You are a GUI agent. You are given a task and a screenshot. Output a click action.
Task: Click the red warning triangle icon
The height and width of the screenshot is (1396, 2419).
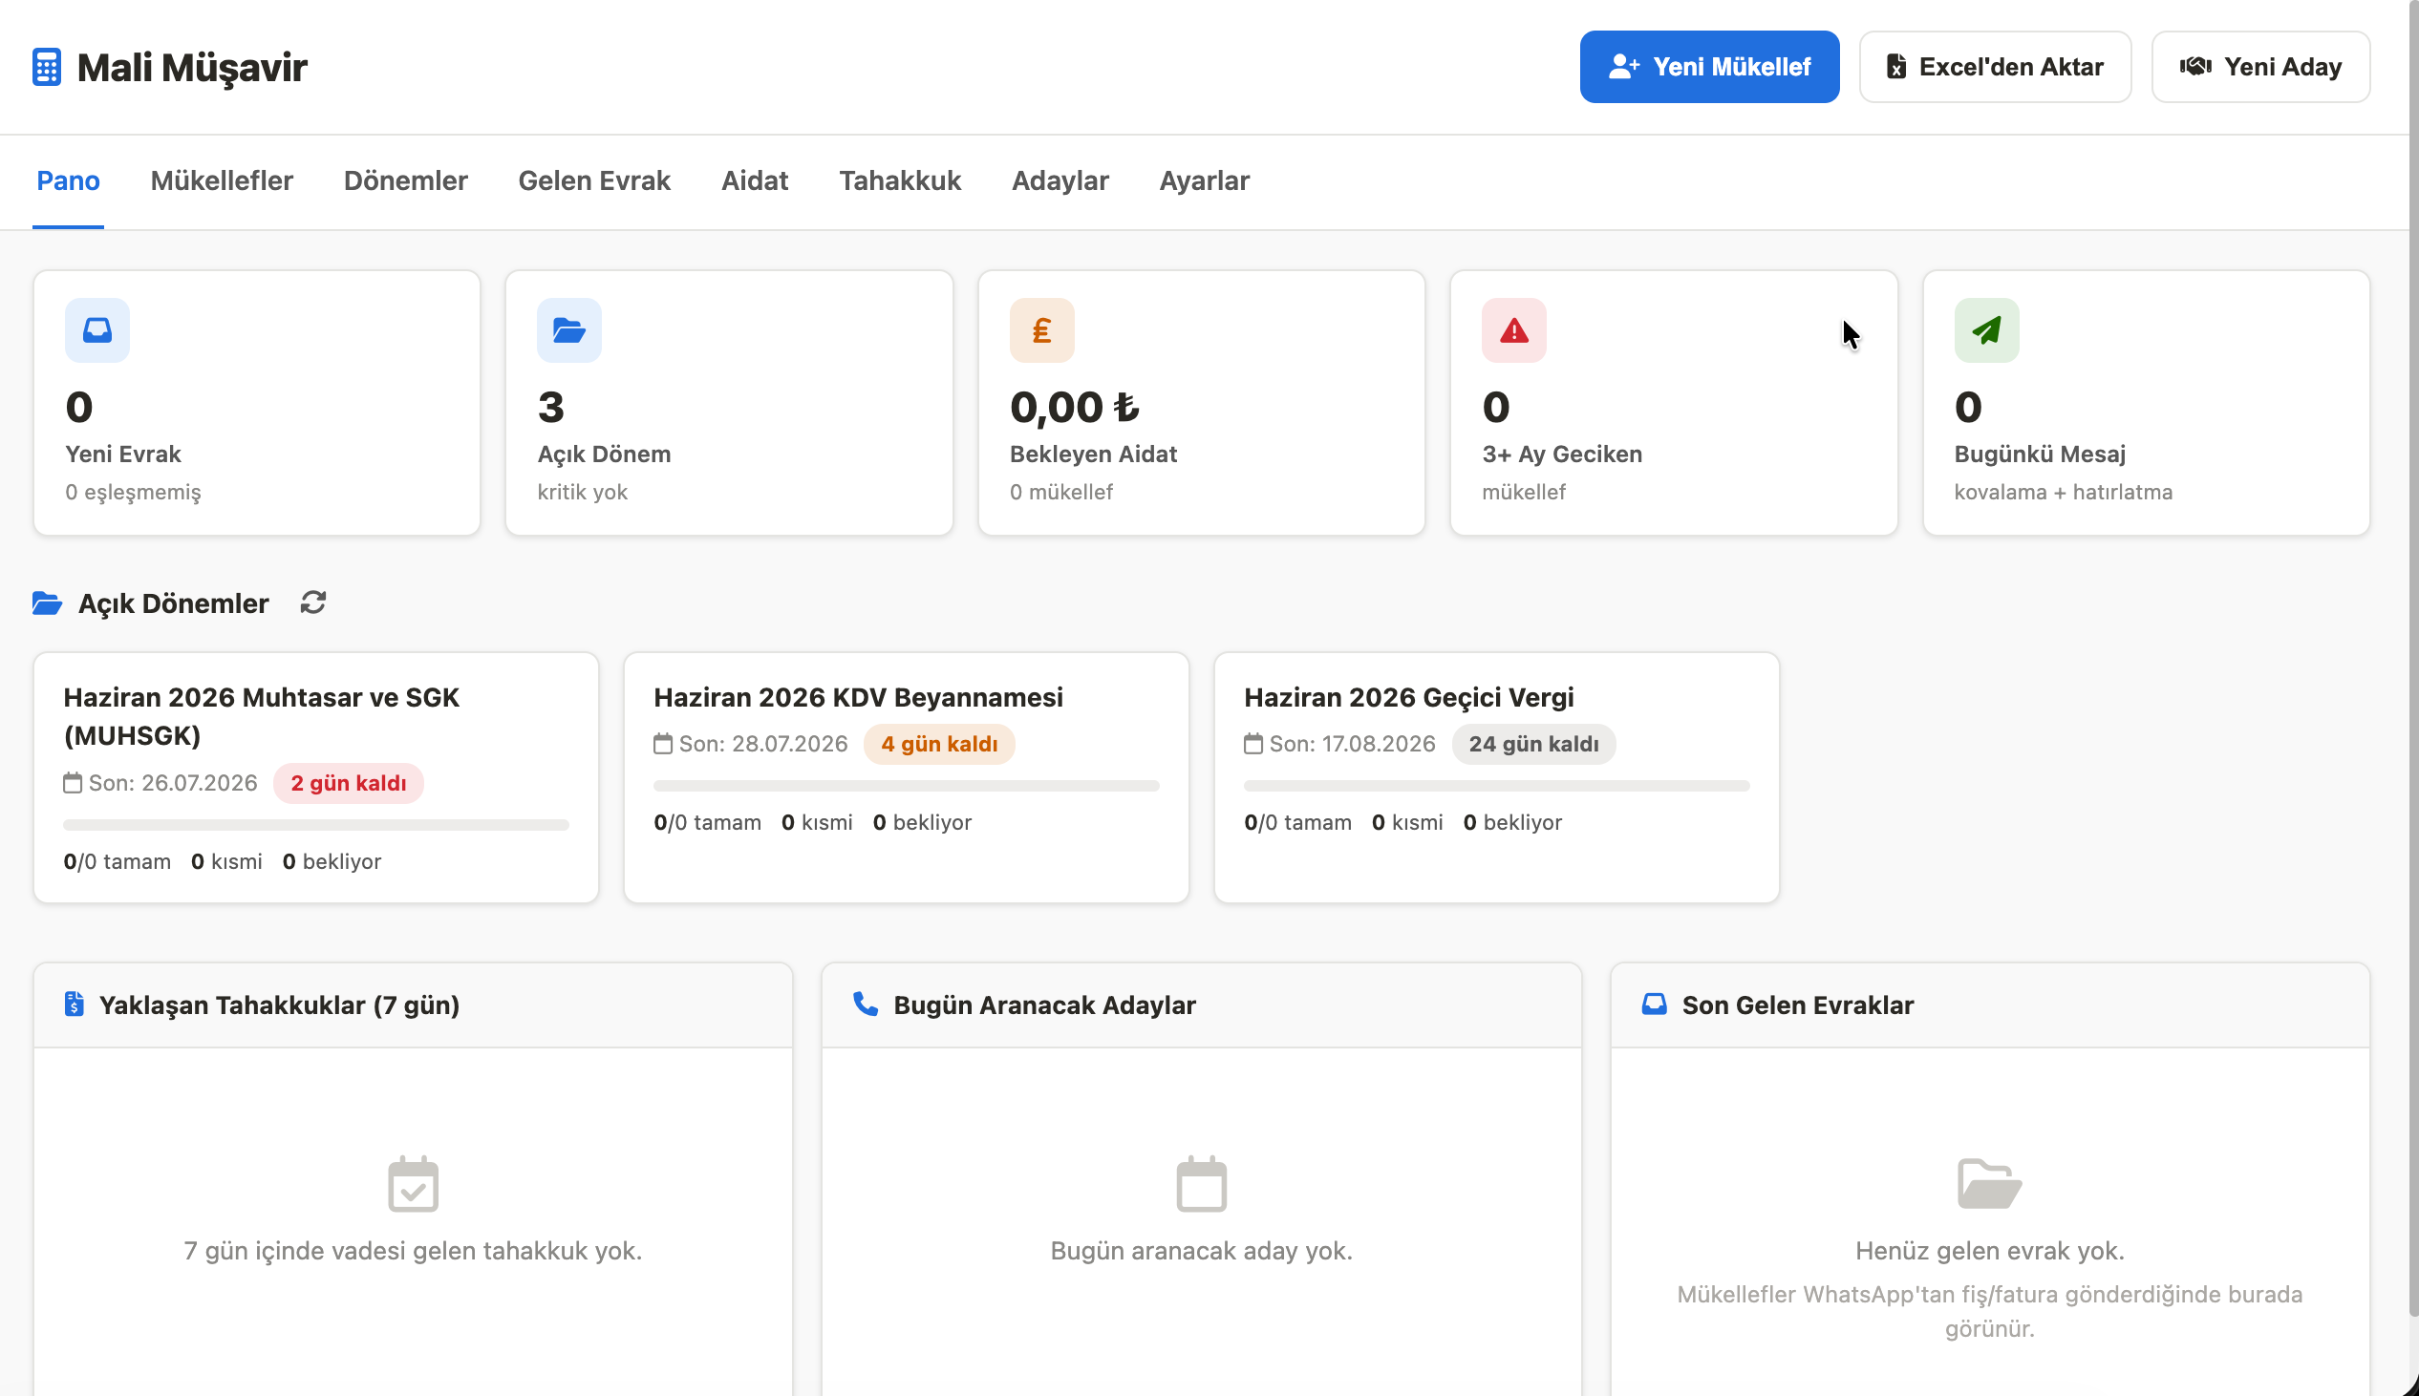click(1513, 329)
